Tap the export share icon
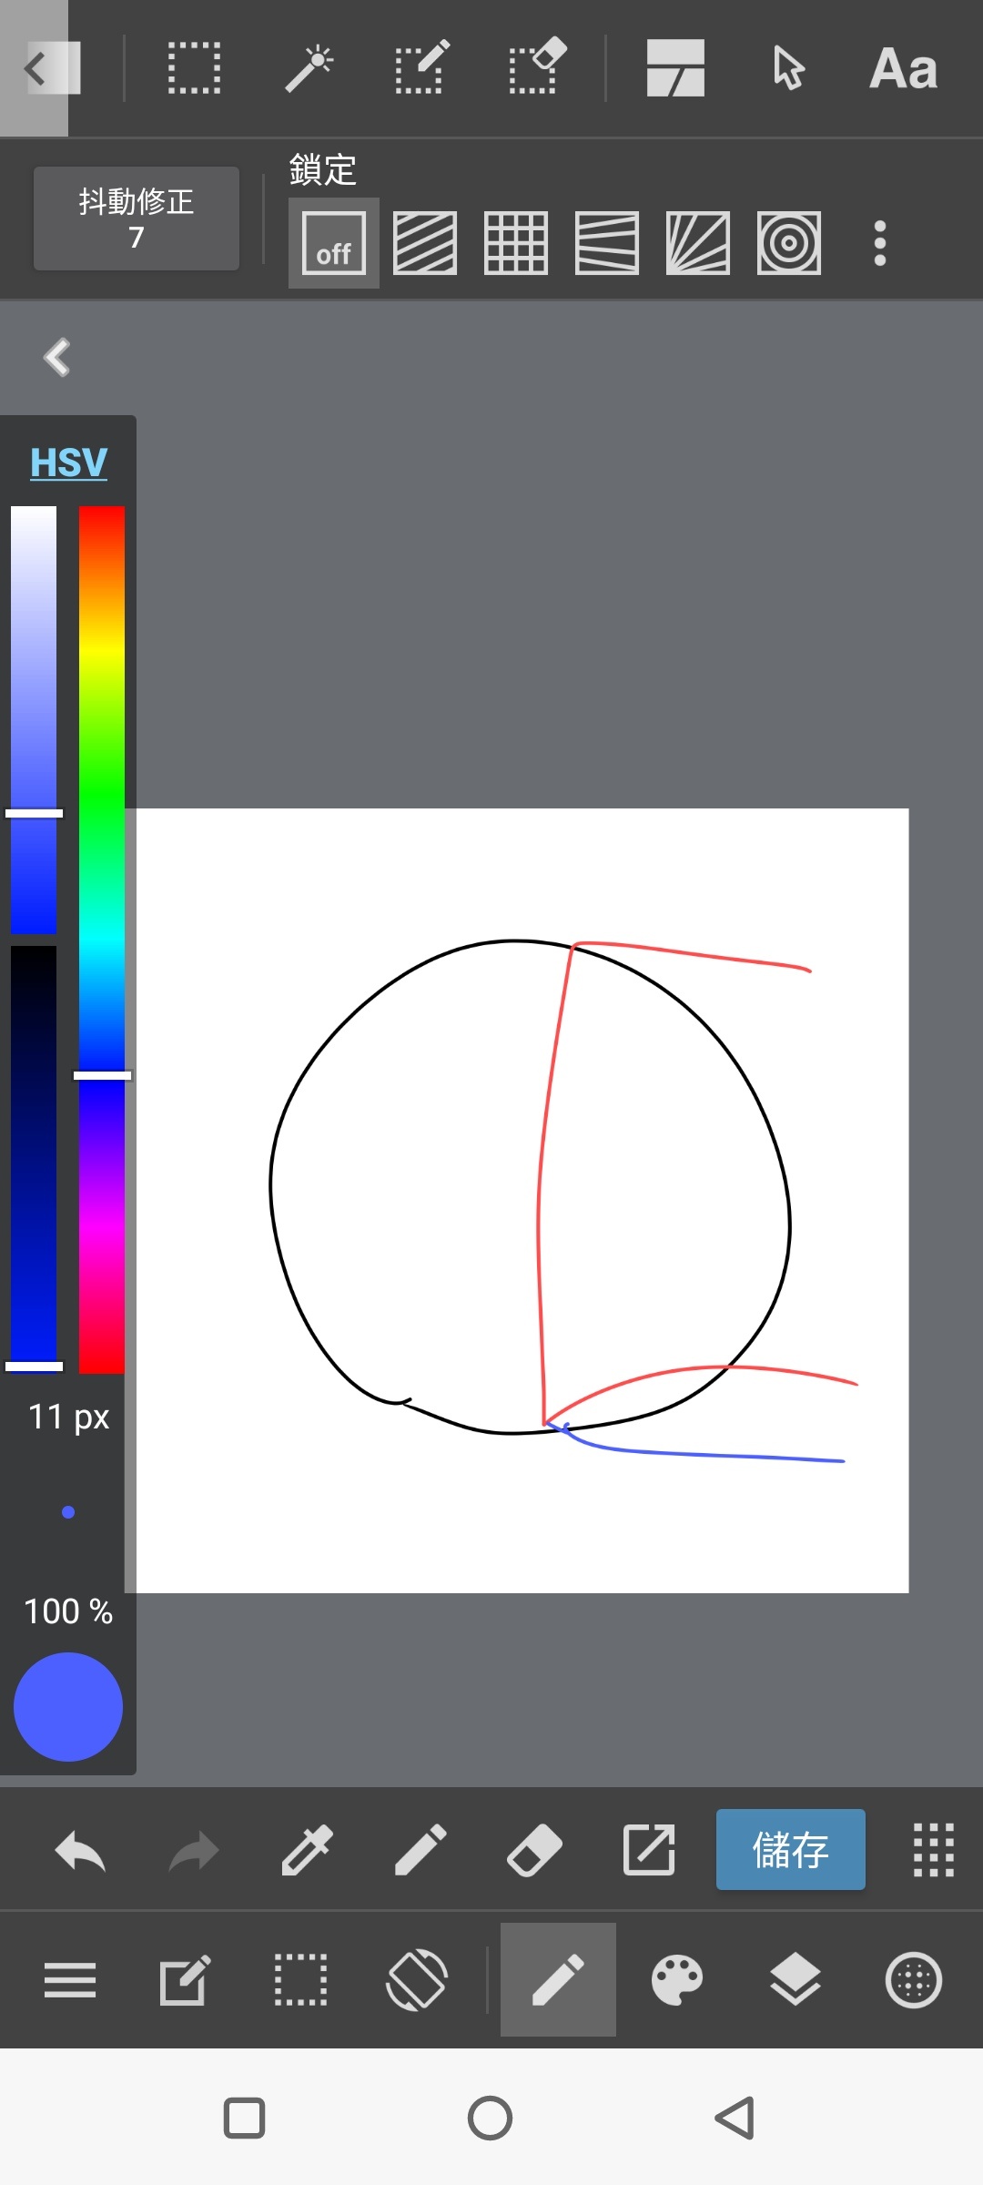983x2185 pixels. (649, 1851)
